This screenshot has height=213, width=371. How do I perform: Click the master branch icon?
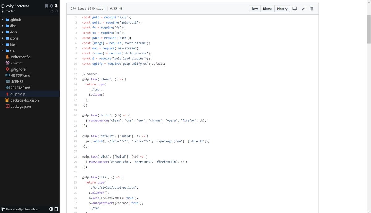click(3, 11)
